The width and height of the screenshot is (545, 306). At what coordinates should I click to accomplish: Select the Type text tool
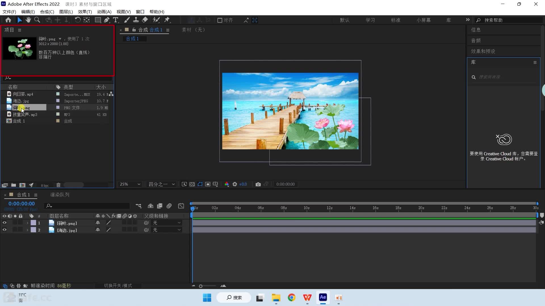(116, 20)
